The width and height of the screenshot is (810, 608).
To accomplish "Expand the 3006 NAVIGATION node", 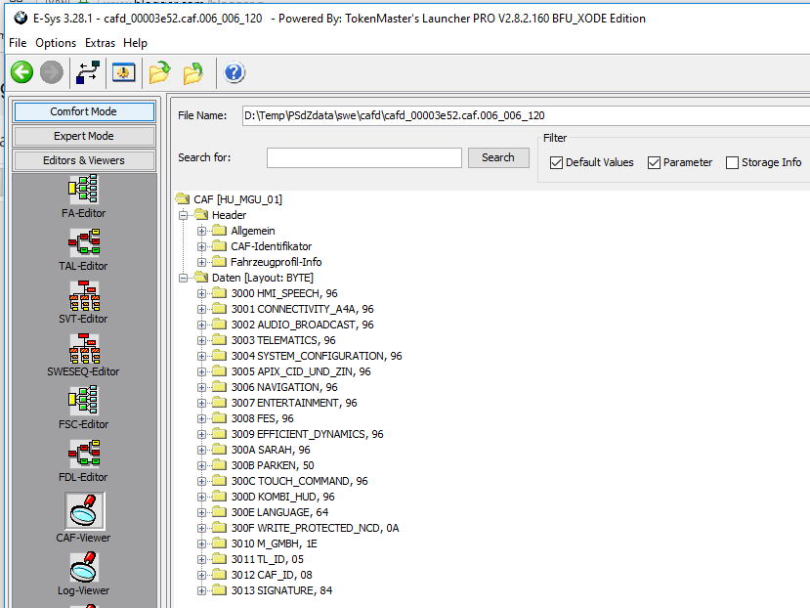I will click(202, 387).
